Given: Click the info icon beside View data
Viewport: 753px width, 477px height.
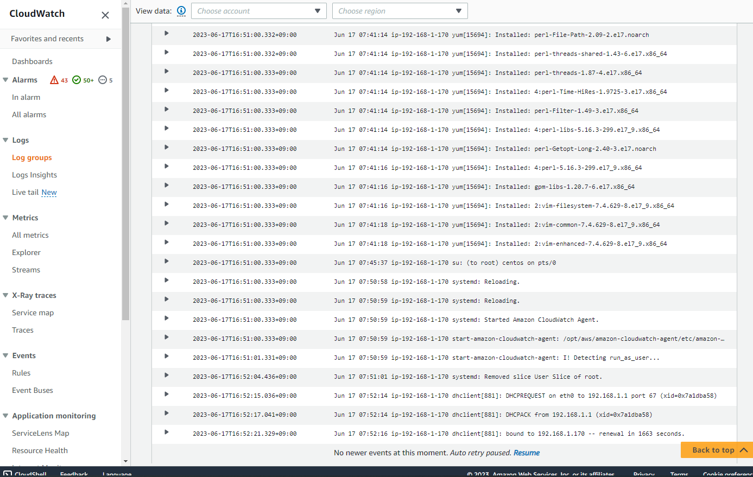Looking at the screenshot, I should (181, 11).
